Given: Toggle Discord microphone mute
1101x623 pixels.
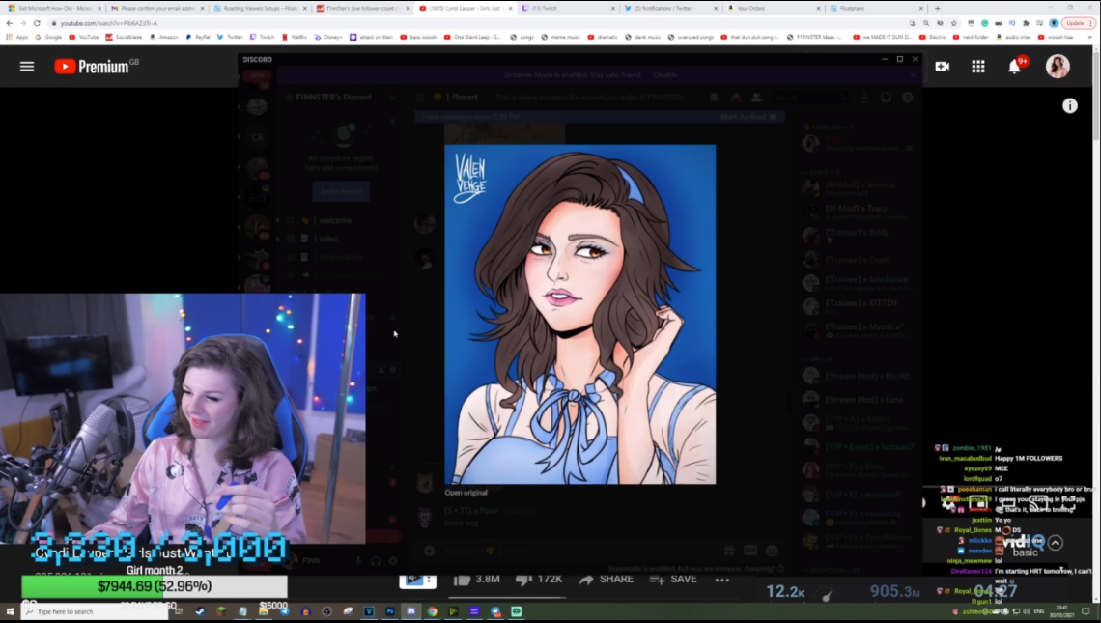Looking at the screenshot, I should (x=358, y=560).
